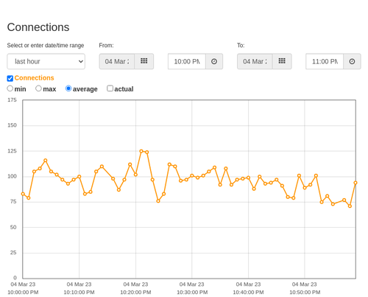This screenshot has width=368, height=297.
Task: Select the average radio button
Action: point(68,88)
